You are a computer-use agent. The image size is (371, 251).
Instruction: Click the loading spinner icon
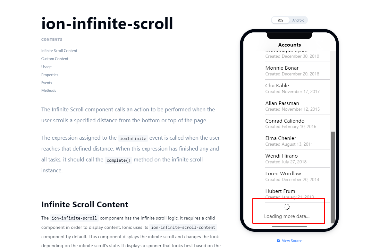click(x=287, y=207)
